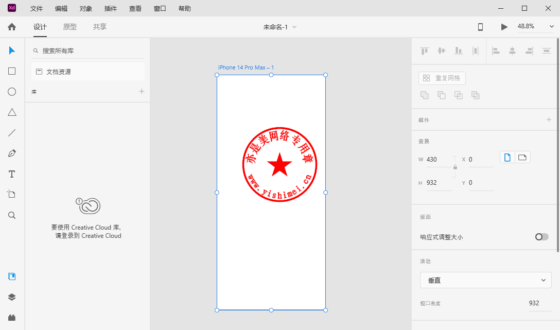Viewport: 560px width, 330px height.
Task: Click the distribute vertically icon
Action: [475, 51]
